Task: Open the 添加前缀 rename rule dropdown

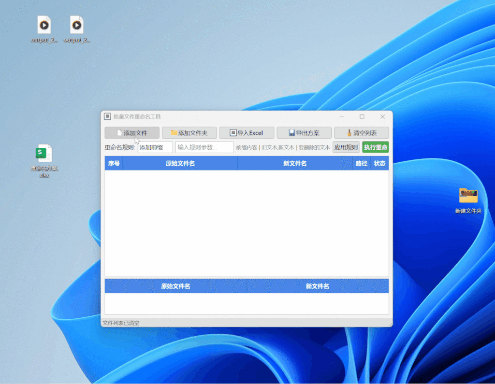Action: pos(155,147)
